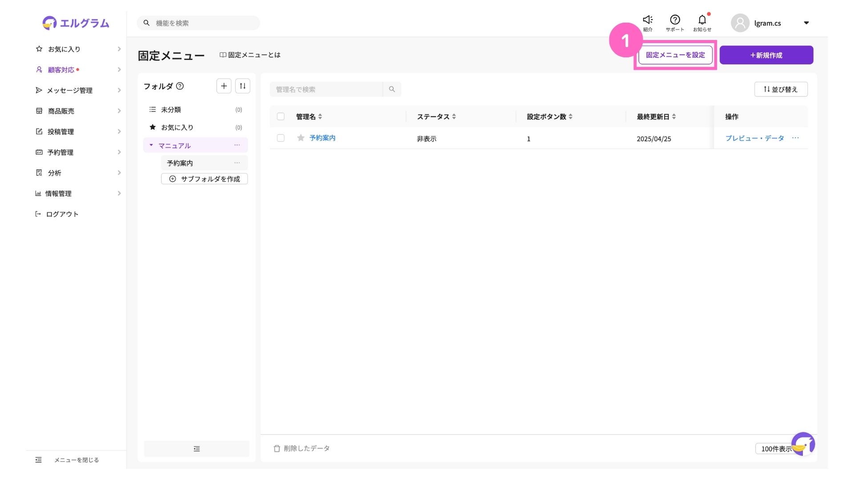Collapse the folder panel icon
This screenshot has width=854, height=480.
pyautogui.click(x=197, y=449)
